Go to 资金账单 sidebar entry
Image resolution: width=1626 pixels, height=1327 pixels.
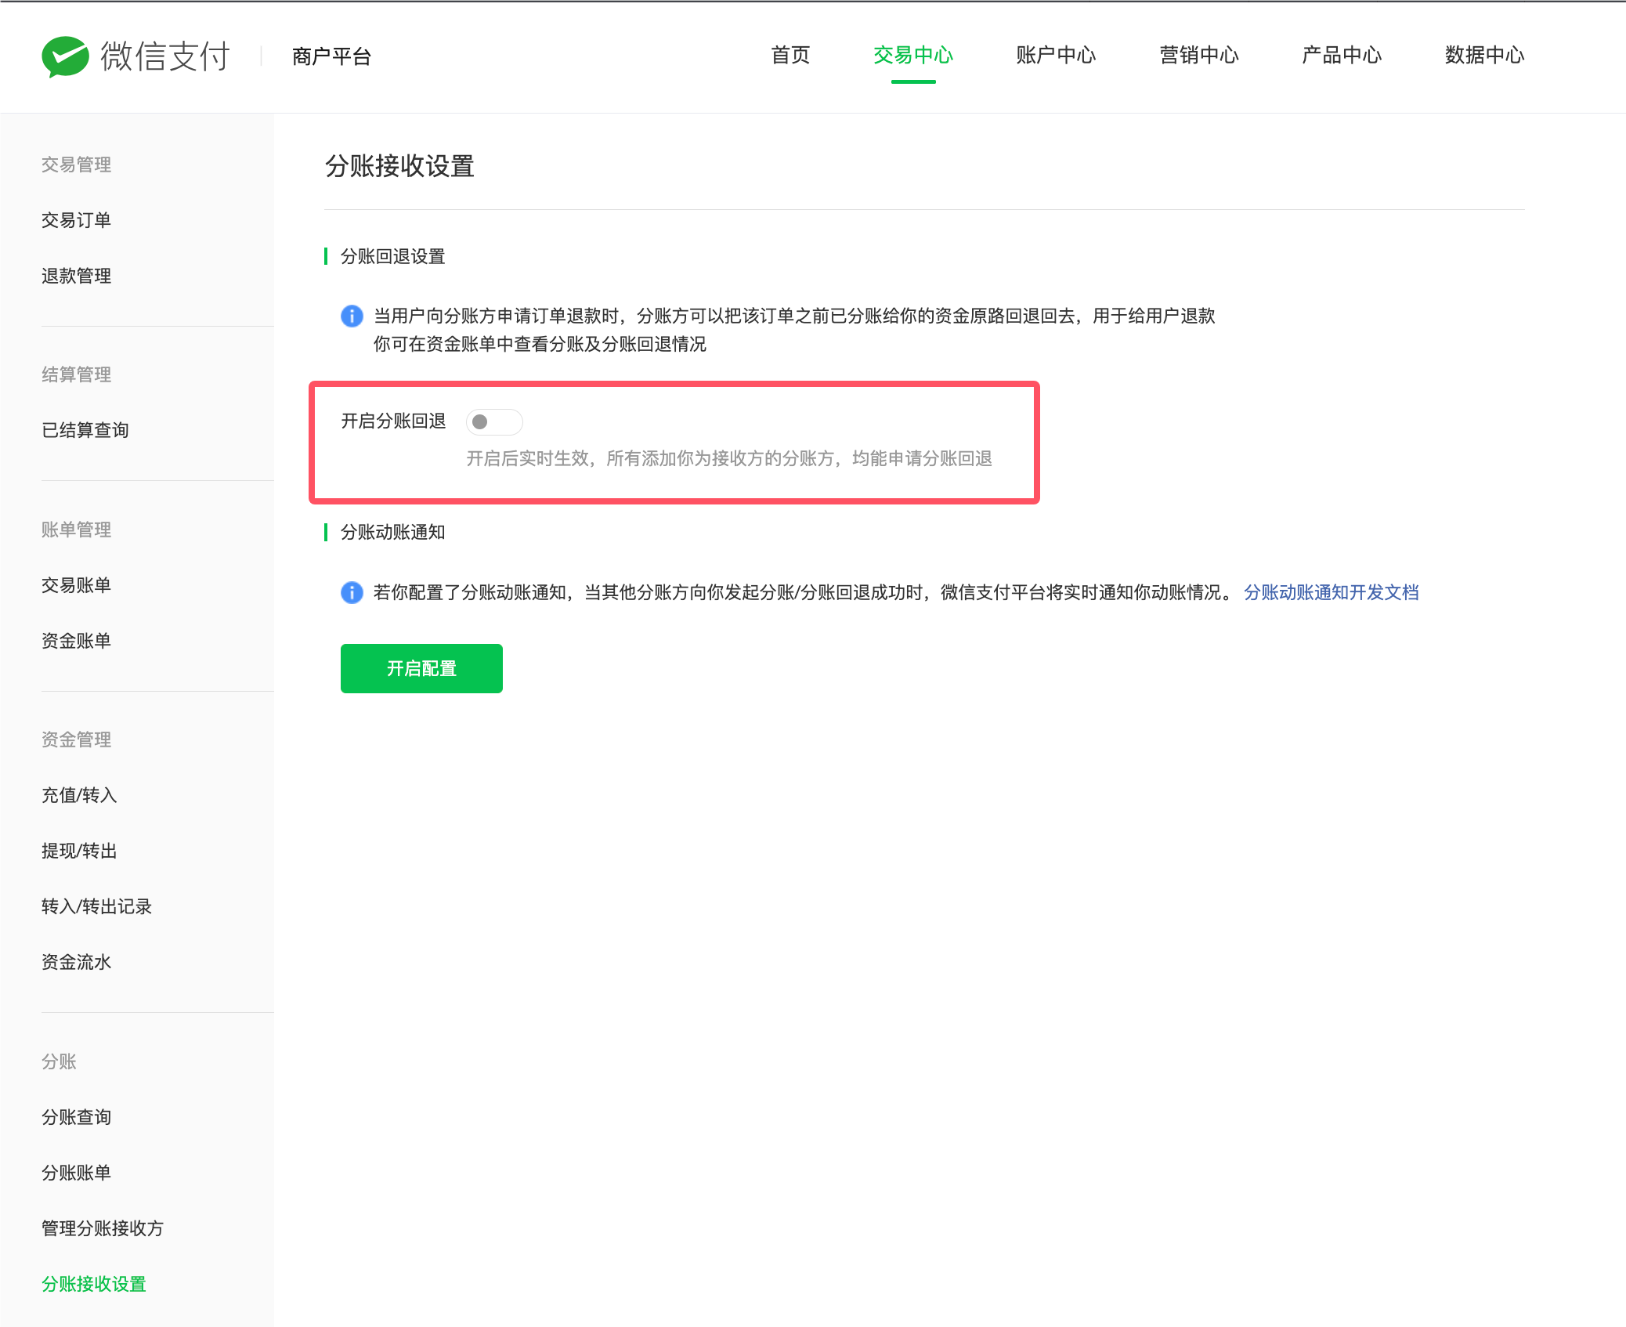tap(76, 641)
